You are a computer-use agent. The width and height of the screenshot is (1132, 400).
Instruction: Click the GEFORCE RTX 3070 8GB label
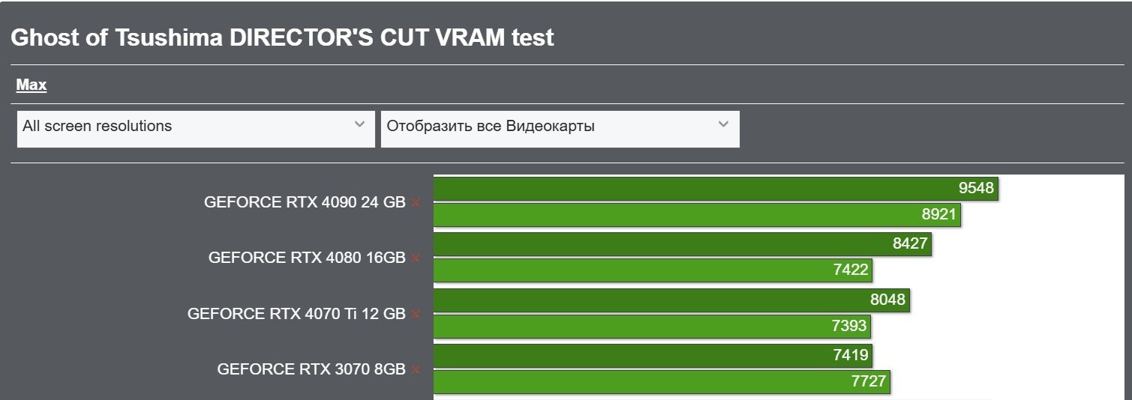click(311, 369)
